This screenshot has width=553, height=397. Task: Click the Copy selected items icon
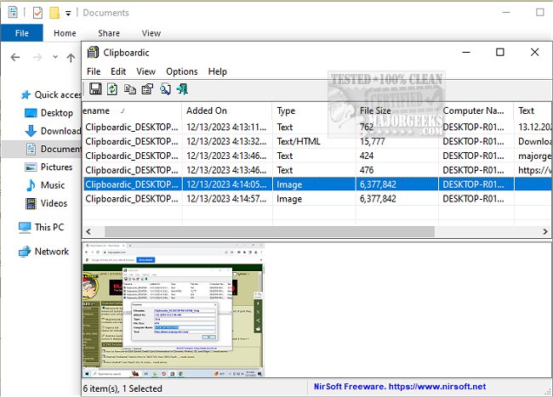[x=130, y=88]
